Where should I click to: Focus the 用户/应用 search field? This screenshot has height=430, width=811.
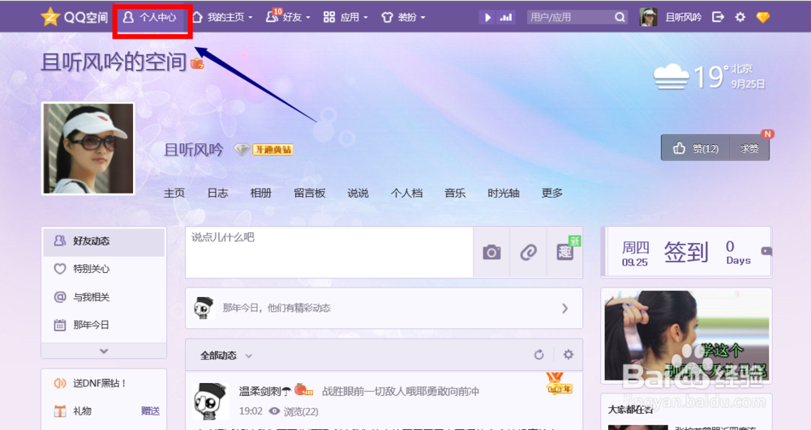pyautogui.click(x=569, y=18)
